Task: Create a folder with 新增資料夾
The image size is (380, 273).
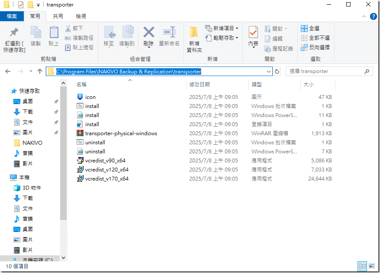Action: (x=194, y=39)
